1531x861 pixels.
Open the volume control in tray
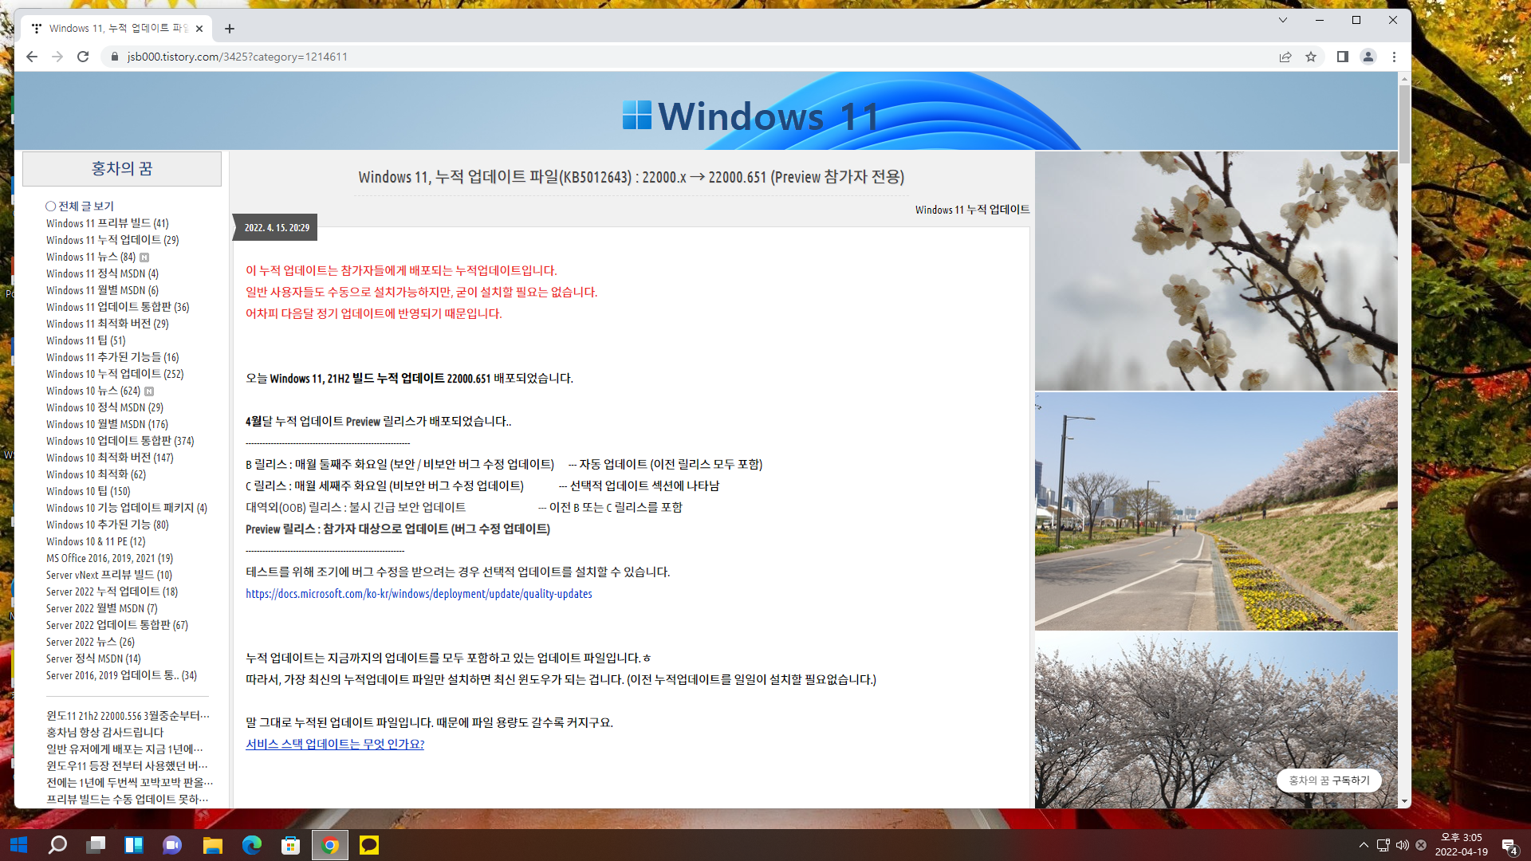tap(1403, 845)
